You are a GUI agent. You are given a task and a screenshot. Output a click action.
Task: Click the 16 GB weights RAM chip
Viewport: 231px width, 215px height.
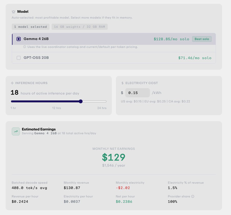coord(80,27)
